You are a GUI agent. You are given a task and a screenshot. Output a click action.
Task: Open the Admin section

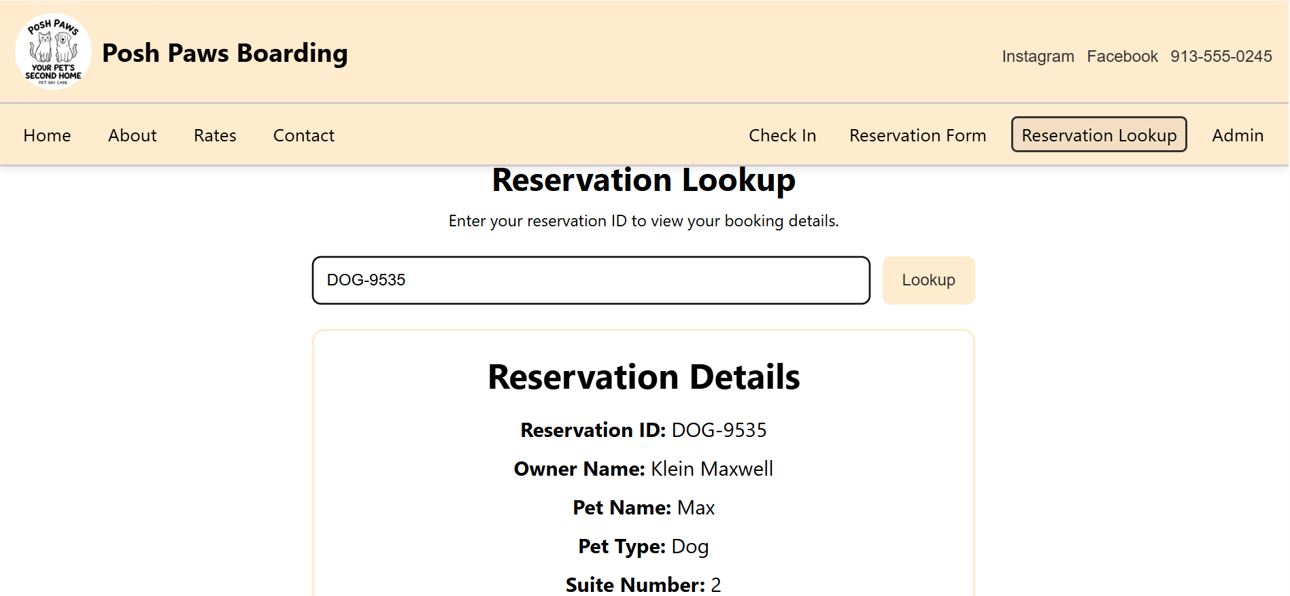click(1237, 135)
